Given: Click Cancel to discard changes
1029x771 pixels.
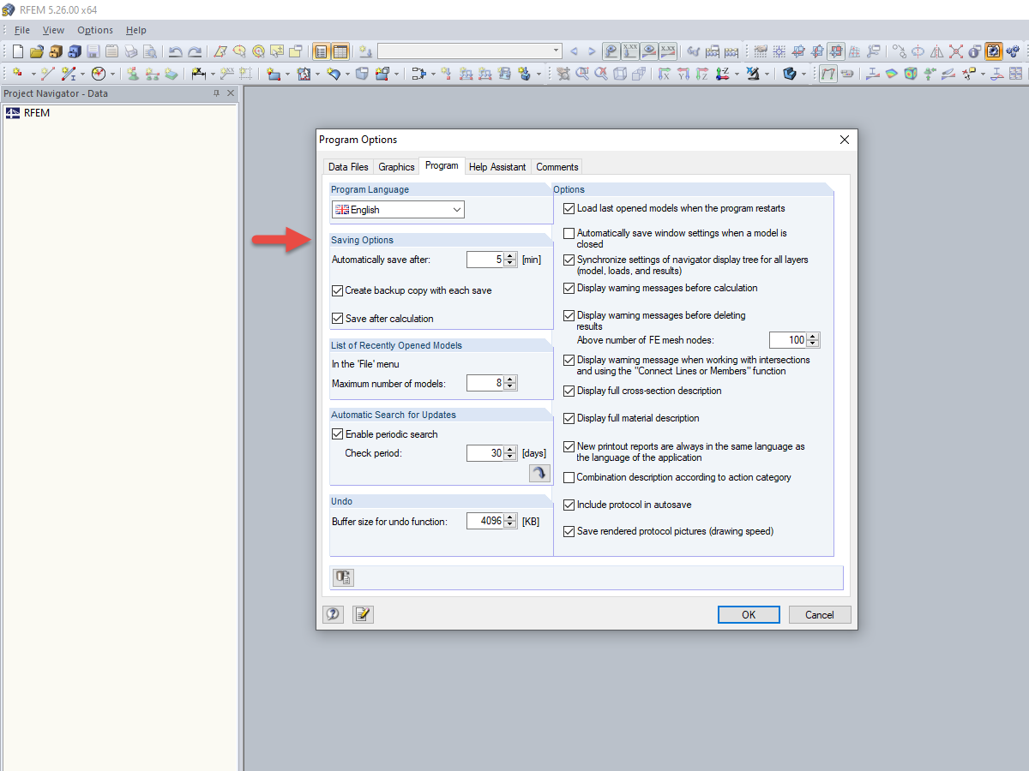Looking at the screenshot, I should 819,614.
